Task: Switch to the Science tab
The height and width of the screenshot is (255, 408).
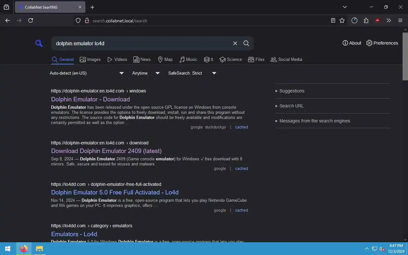Action: (231, 59)
